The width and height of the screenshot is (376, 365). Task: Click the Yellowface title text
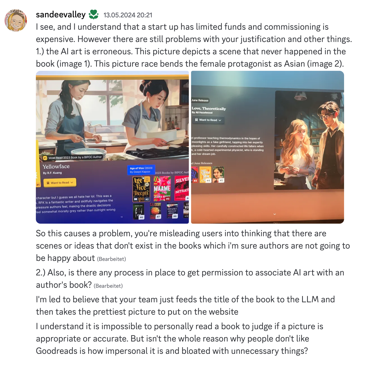(x=56, y=166)
